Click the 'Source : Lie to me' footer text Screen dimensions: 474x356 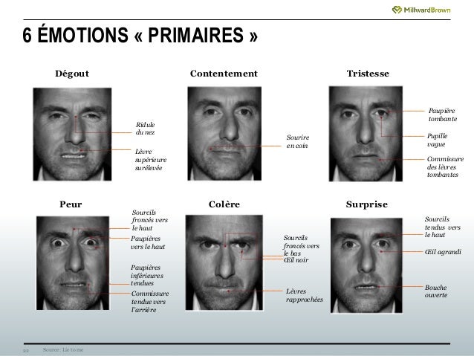tap(63, 349)
